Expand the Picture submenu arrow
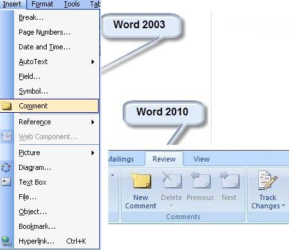This screenshot has height=250, width=289. pos(93,153)
